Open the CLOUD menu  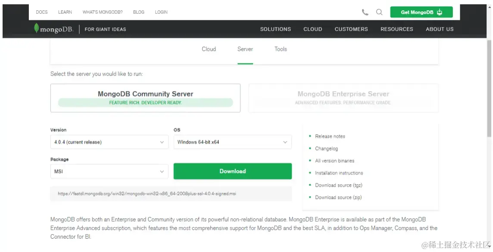[312, 29]
